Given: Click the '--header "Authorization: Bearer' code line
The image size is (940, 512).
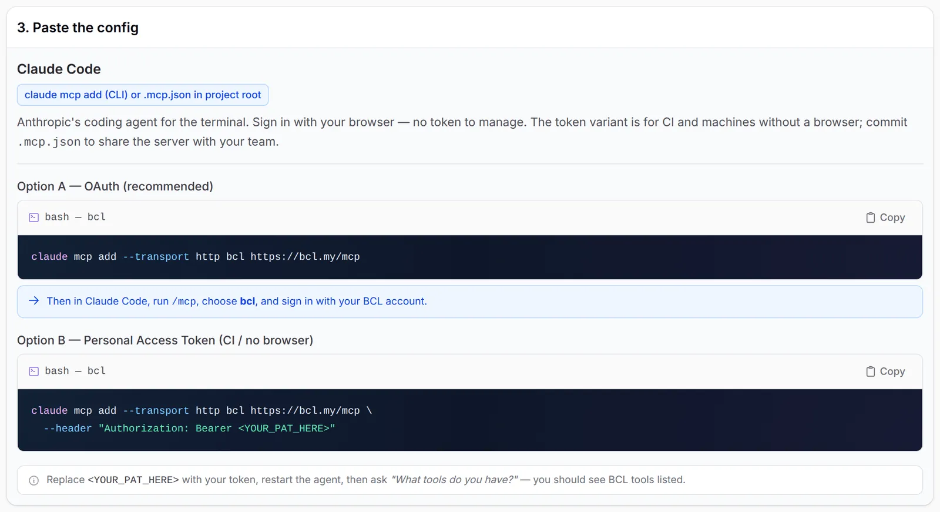Looking at the screenshot, I should tap(189, 429).
